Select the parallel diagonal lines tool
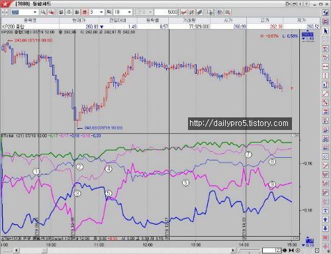 click(x=326, y=157)
